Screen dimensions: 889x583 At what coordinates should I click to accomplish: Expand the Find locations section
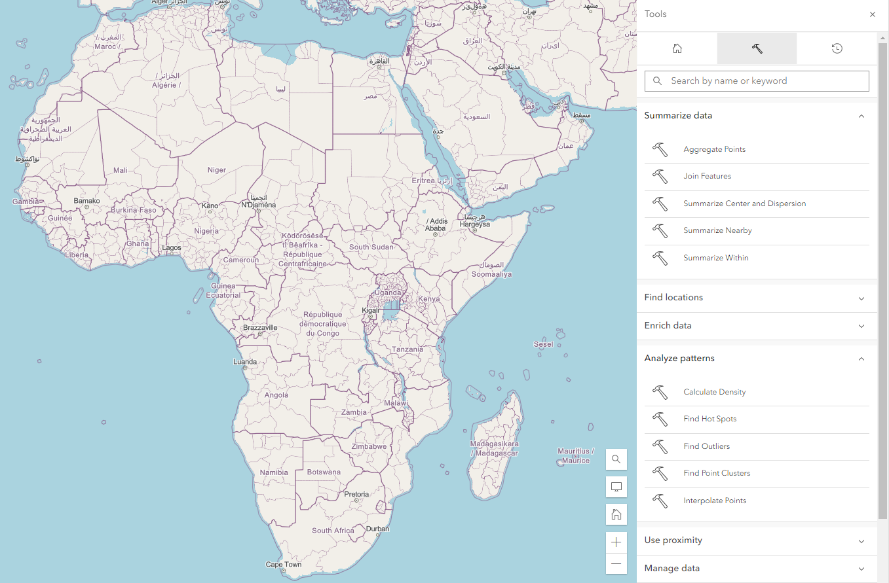[x=861, y=298]
